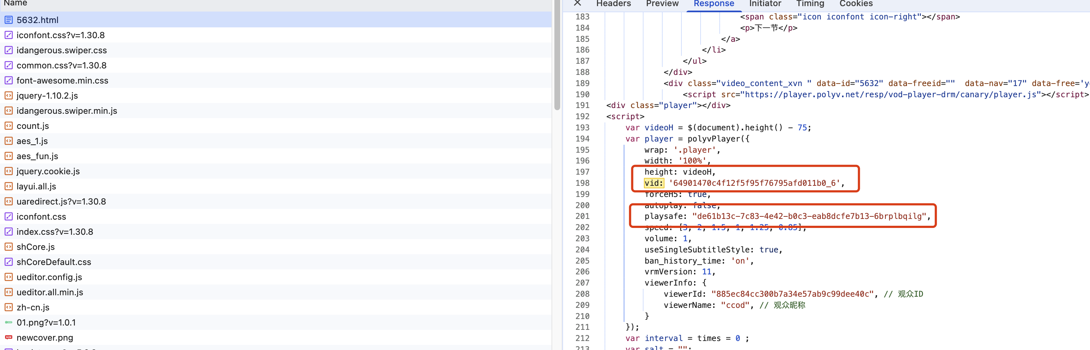1090x350 pixels.
Task: Switch to the Headers tab
Action: [613, 4]
